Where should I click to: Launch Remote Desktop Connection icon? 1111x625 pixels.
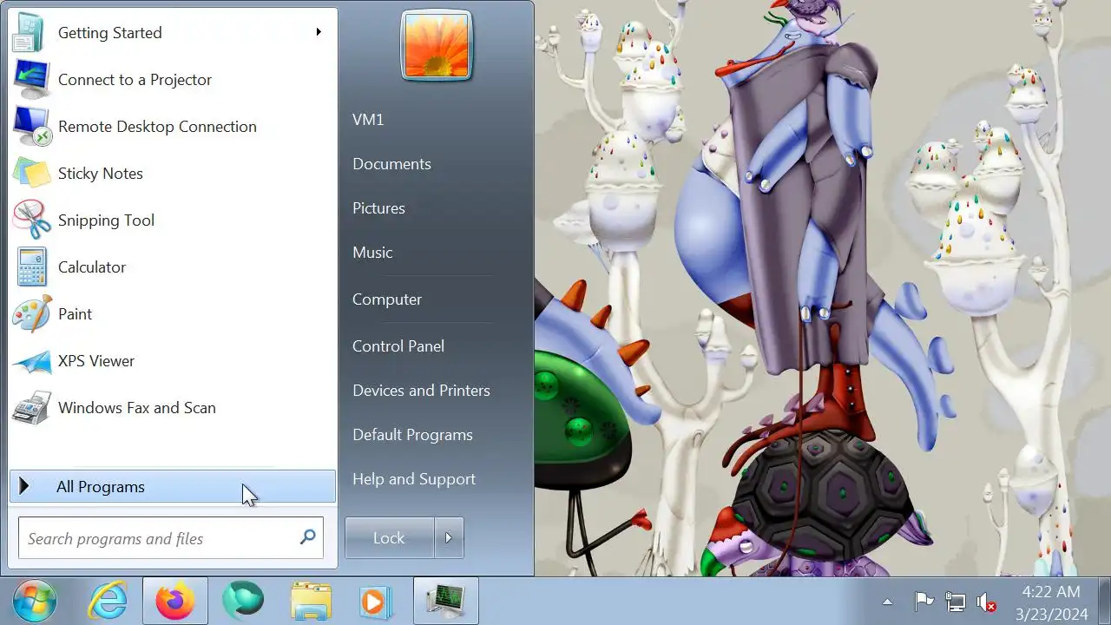pyautogui.click(x=33, y=127)
